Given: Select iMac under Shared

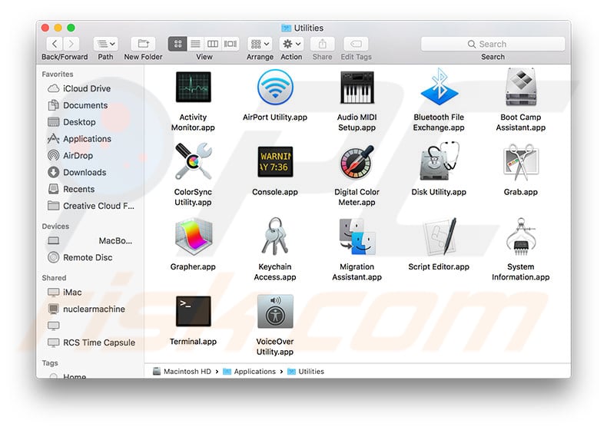Looking at the screenshot, I should [x=90, y=293].
